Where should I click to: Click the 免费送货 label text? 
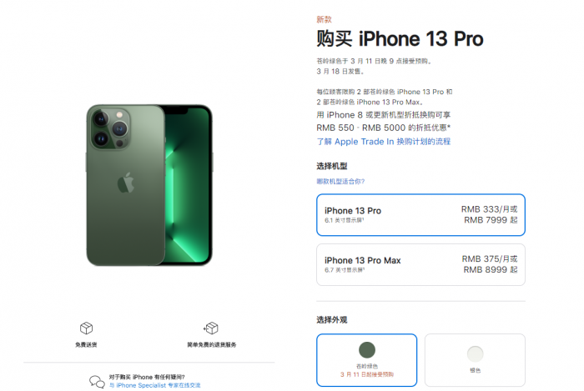click(x=86, y=345)
